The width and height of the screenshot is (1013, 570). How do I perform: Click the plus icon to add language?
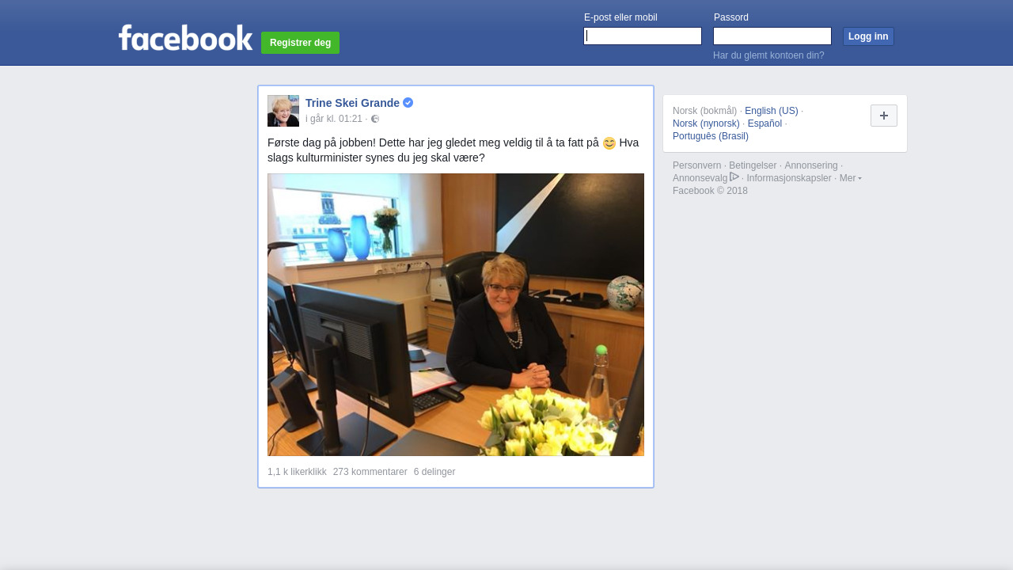884,116
